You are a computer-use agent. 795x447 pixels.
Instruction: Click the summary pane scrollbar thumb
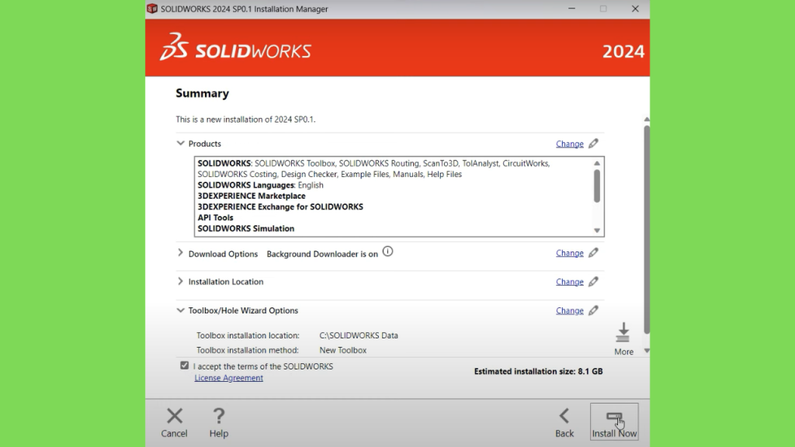click(x=647, y=229)
